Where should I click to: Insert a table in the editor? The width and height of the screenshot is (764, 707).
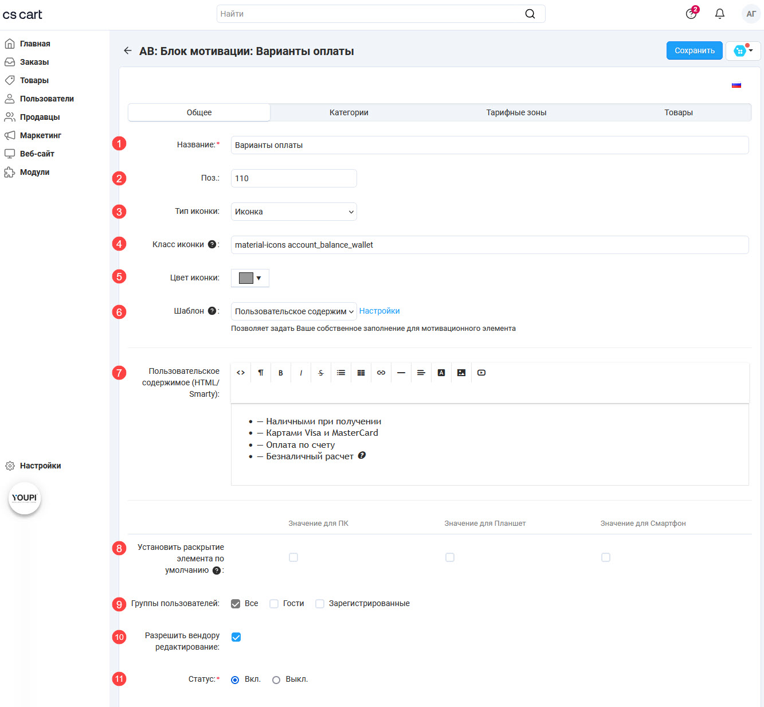361,373
